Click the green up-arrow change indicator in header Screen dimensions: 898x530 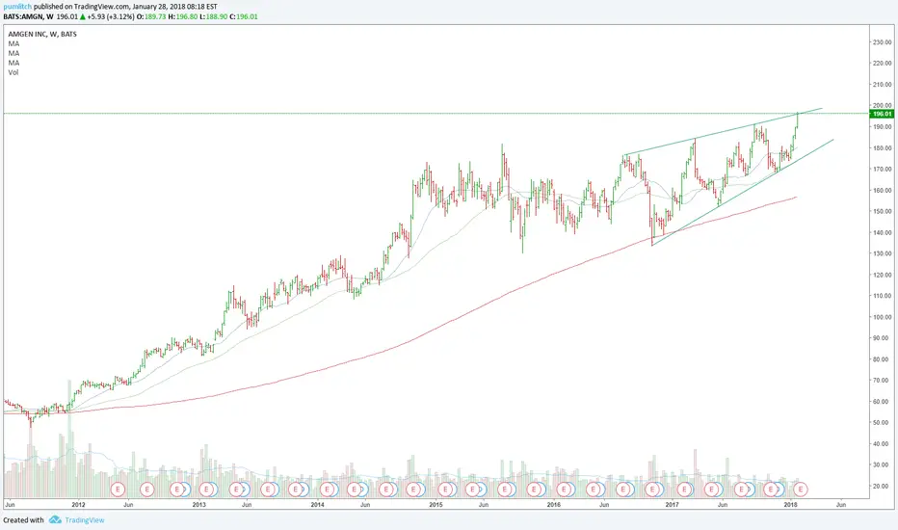tap(83, 16)
